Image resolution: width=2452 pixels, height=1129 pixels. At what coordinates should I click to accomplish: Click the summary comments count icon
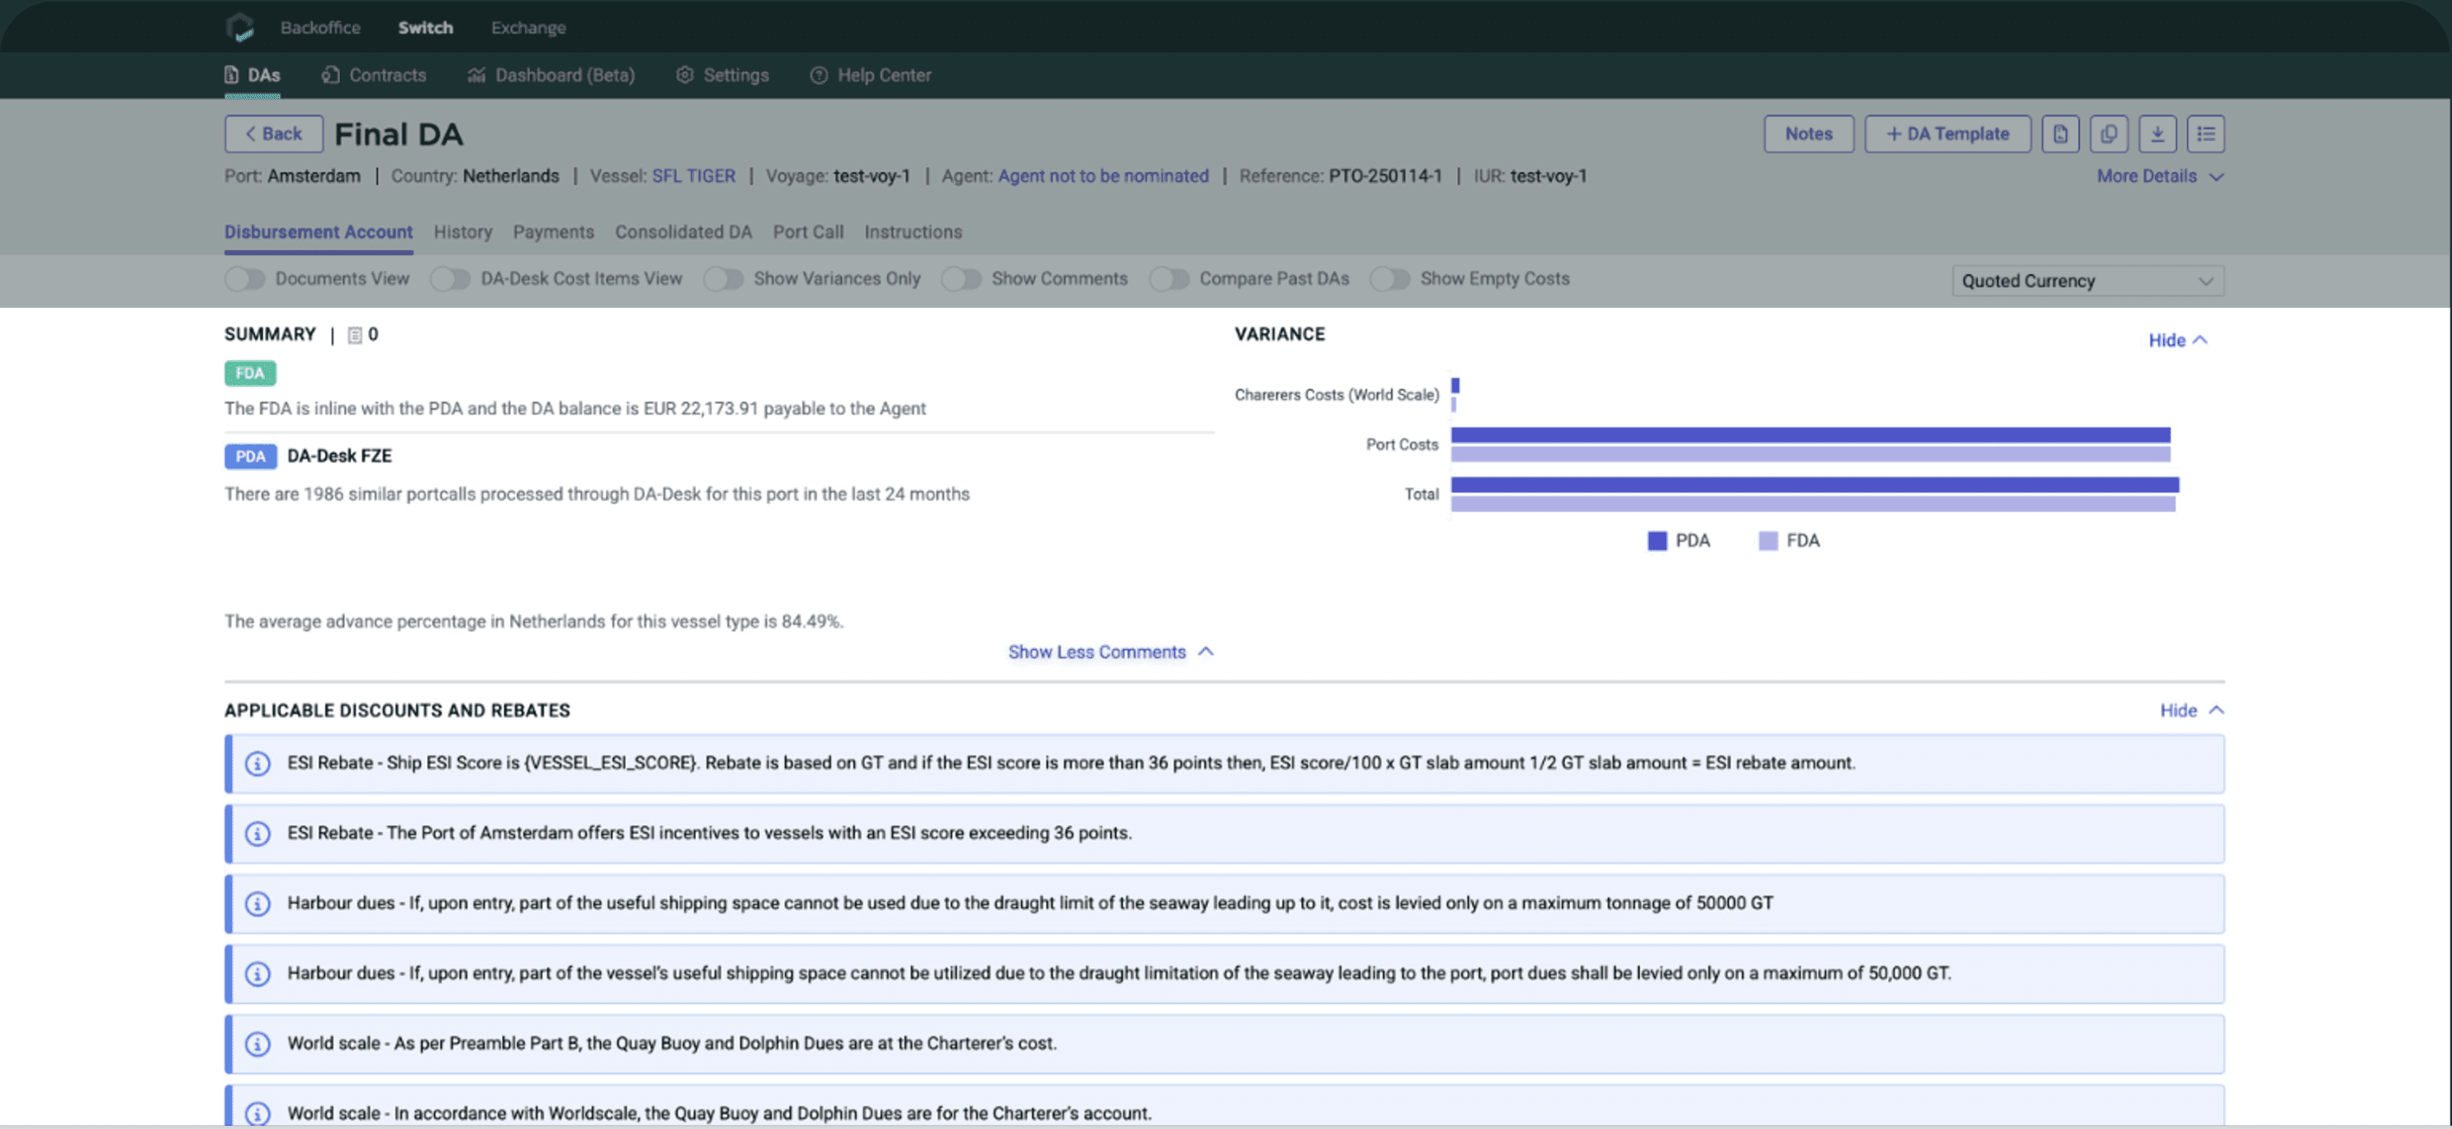(355, 335)
